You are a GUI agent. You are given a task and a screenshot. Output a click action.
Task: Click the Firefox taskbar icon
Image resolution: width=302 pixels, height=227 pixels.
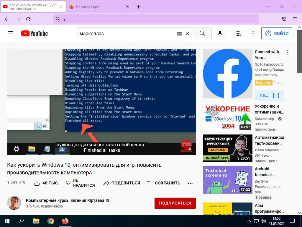point(65,221)
